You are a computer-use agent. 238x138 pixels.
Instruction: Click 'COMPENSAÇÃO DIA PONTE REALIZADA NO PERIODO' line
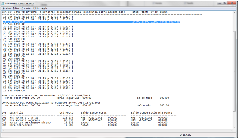pyautogui.click(x=51, y=103)
